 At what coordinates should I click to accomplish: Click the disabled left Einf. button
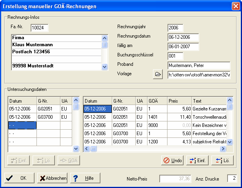pyautogui.click(x=19, y=161)
